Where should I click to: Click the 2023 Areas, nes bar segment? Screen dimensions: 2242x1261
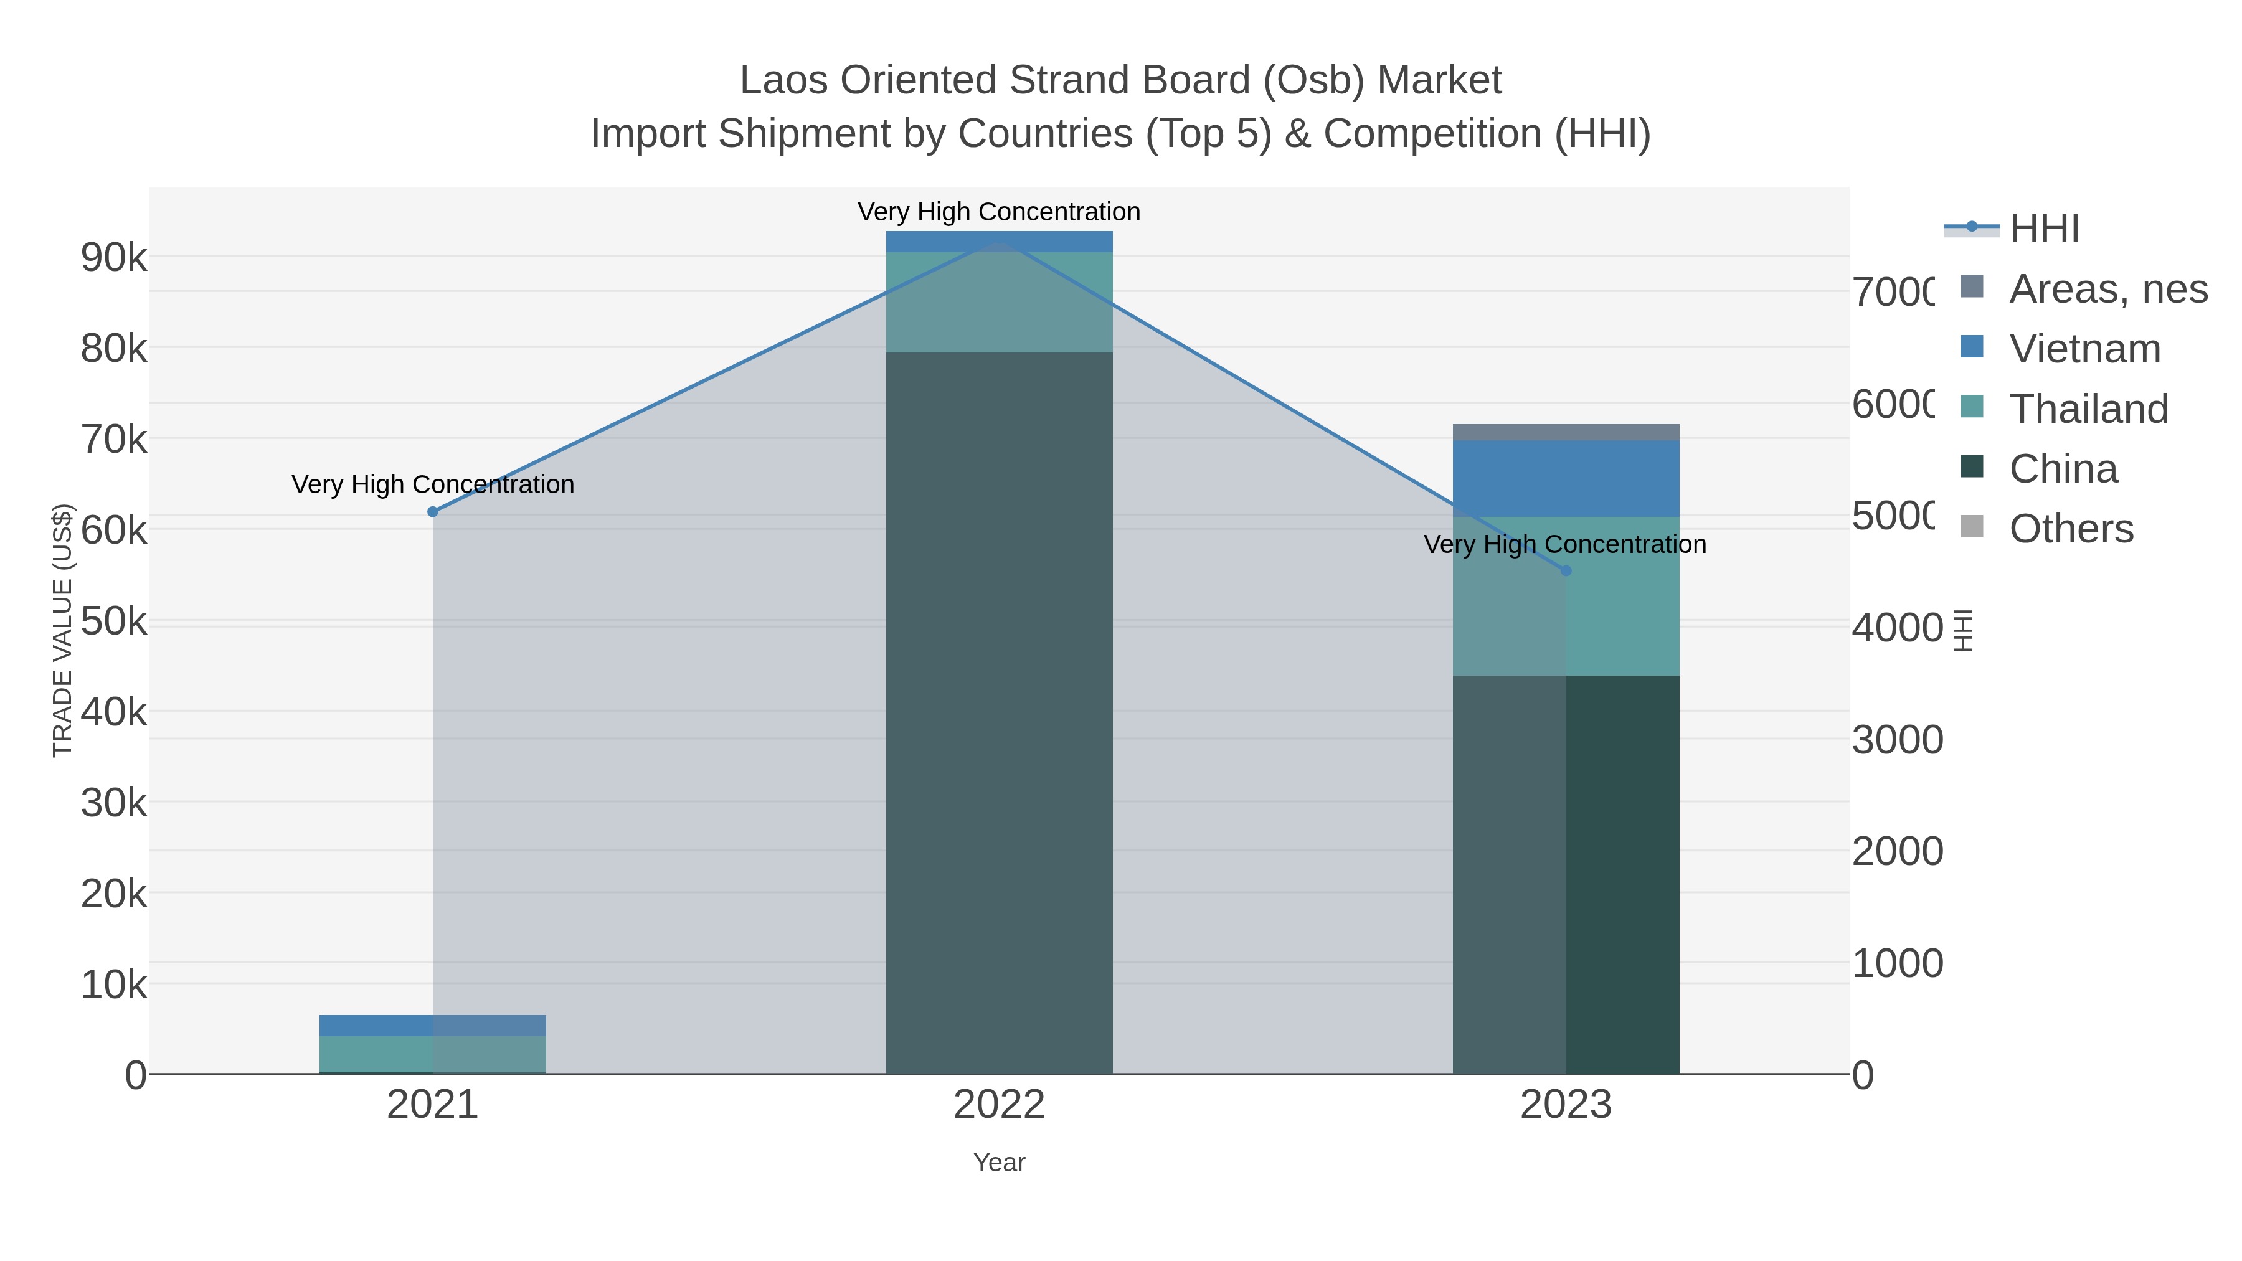(x=1566, y=433)
